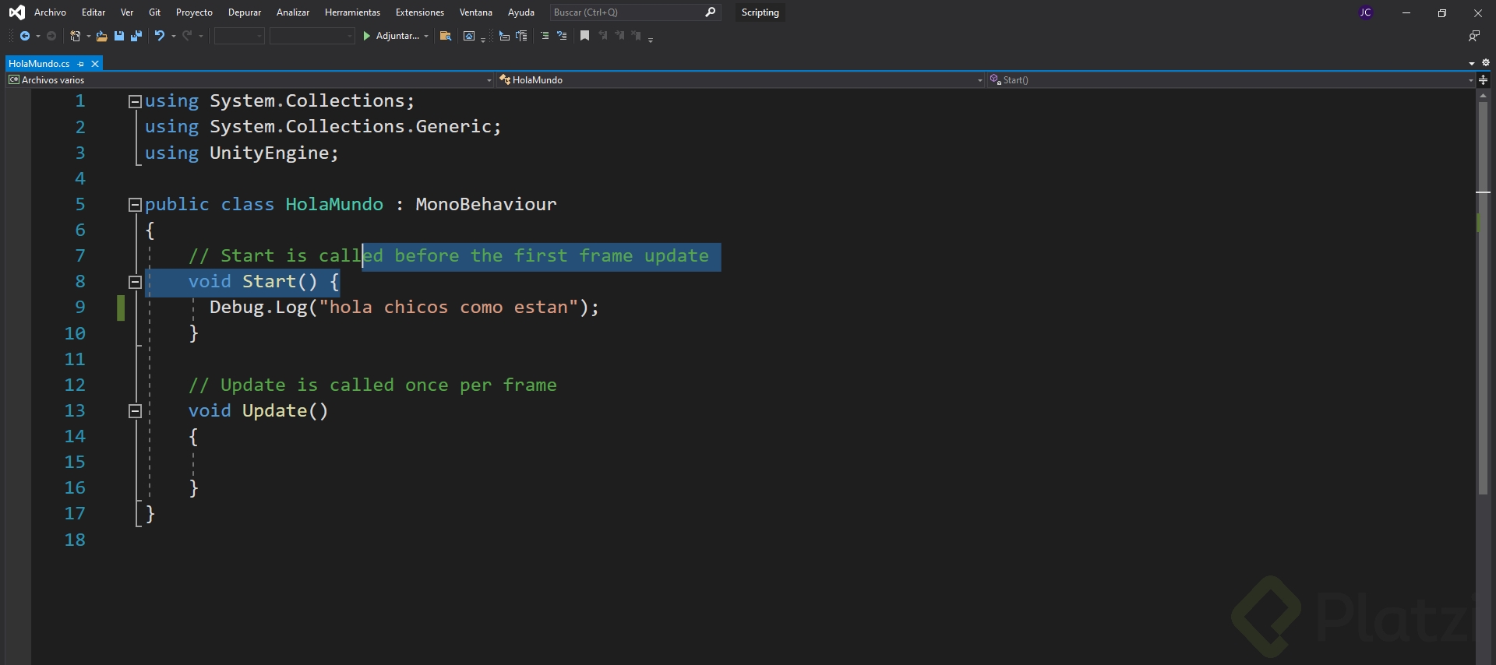This screenshot has width=1496, height=665.
Task: Open the undo history dropdown arrow
Action: point(173,37)
